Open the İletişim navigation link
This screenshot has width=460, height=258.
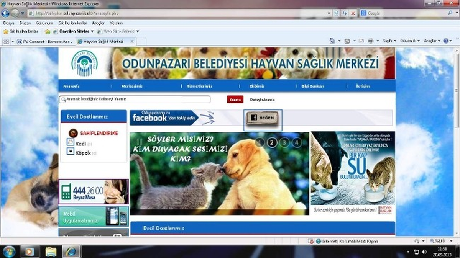click(362, 87)
